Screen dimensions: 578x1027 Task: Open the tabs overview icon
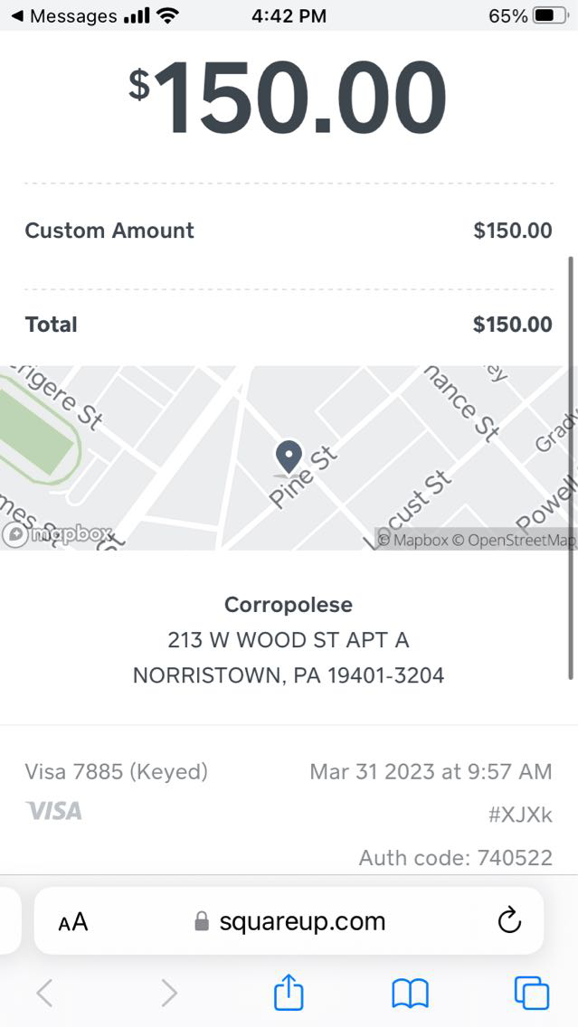pyautogui.click(x=531, y=993)
